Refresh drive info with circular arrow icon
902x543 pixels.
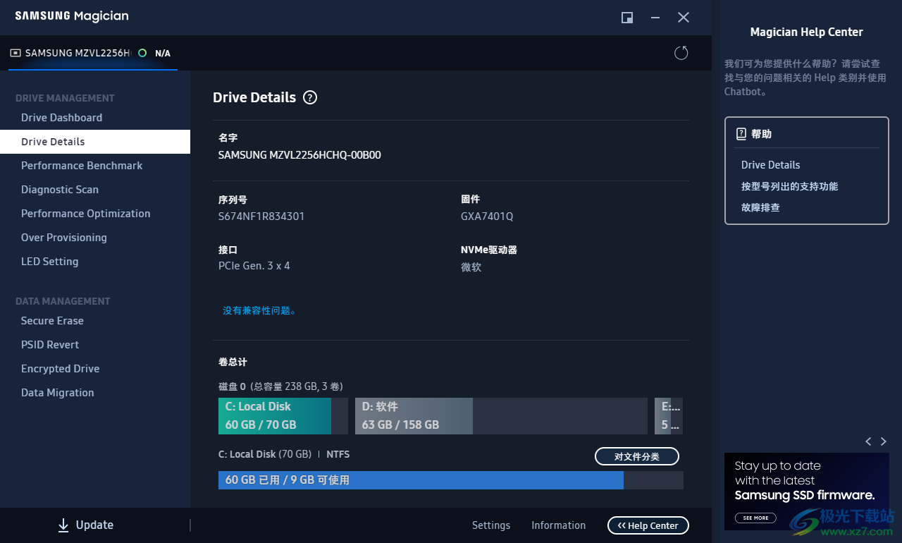click(681, 52)
